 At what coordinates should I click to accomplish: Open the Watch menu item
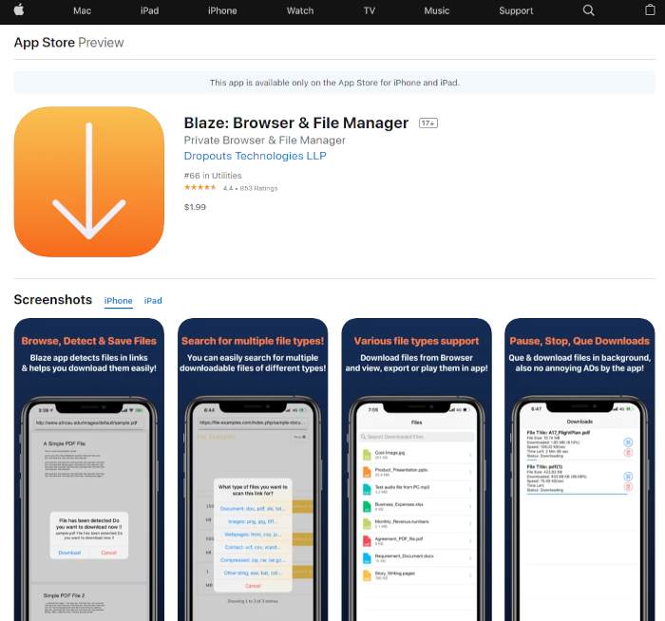coord(300,10)
